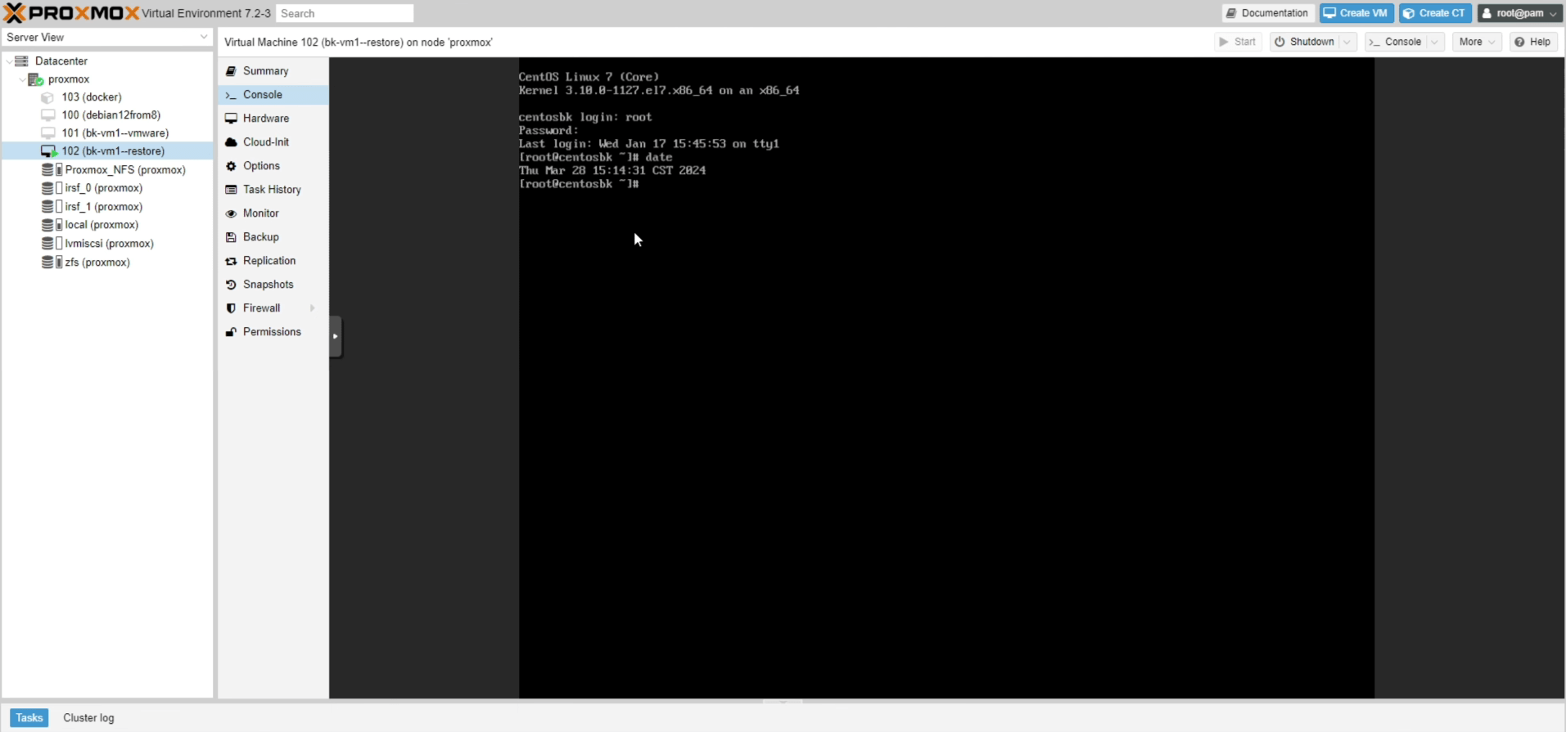Select the Console tab in sidebar
The image size is (1566, 732).
(273, 95)
